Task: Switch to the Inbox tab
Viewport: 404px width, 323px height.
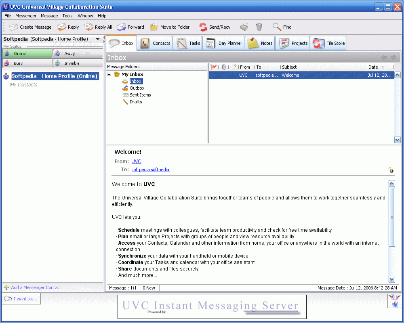Action: (121, 43)
